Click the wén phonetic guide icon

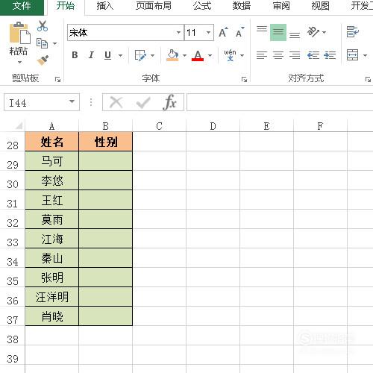pos(230,55)
